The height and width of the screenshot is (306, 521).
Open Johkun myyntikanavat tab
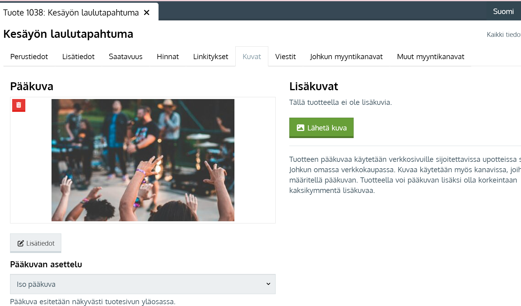[x=346, y=57]
